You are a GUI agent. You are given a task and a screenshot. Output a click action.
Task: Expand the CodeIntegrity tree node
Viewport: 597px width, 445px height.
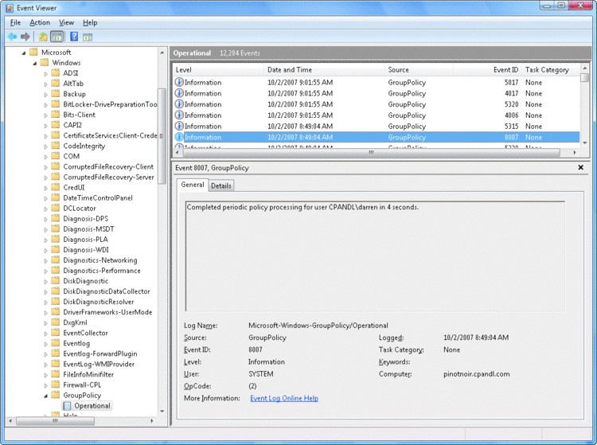(46, 146)
